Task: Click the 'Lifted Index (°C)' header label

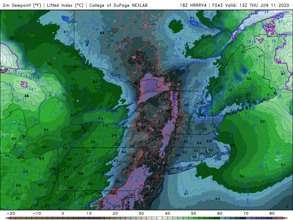Action: tap(65, 5)
